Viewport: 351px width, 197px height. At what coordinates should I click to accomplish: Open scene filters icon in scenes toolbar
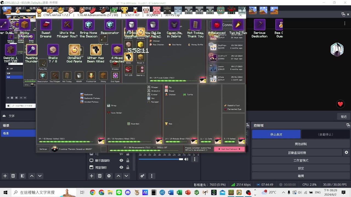click(22, 176)
